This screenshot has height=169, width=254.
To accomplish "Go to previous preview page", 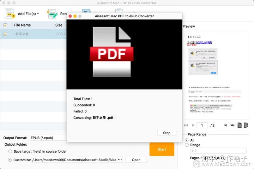I will click(x=193, y=125).
